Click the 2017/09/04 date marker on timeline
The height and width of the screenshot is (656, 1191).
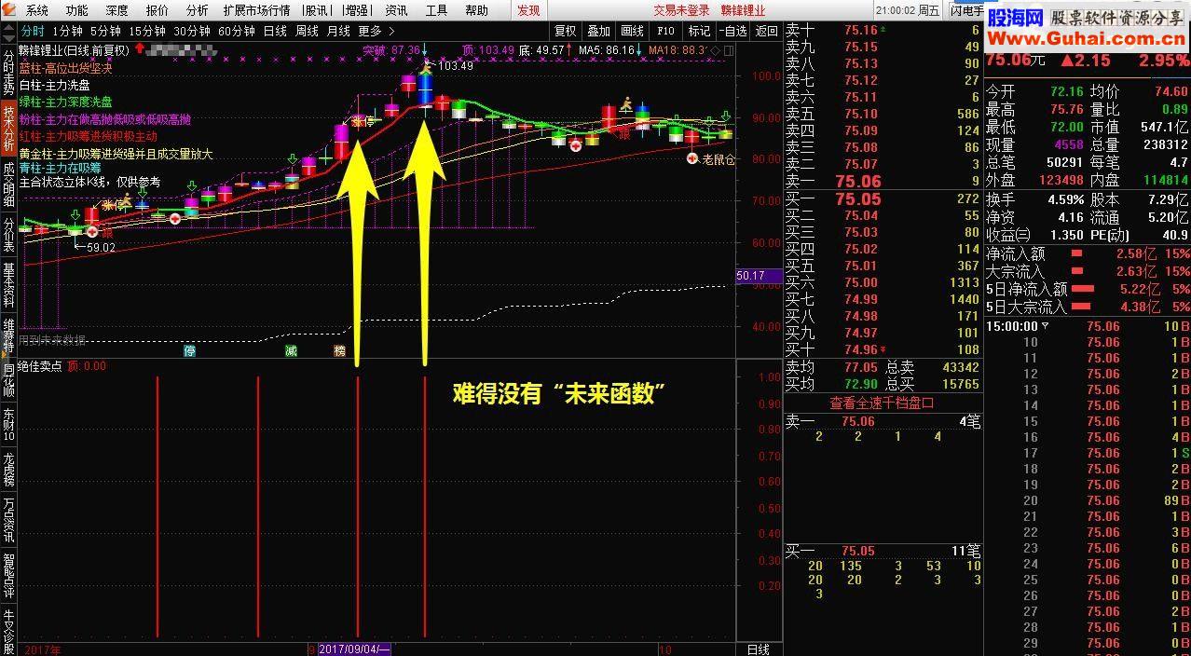coord(354,649)
